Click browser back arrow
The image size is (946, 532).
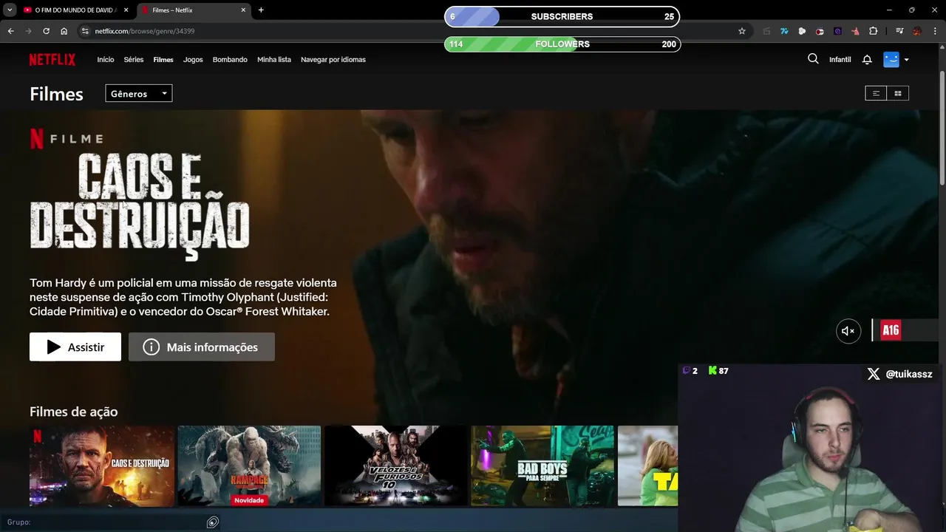coord(10,31)
